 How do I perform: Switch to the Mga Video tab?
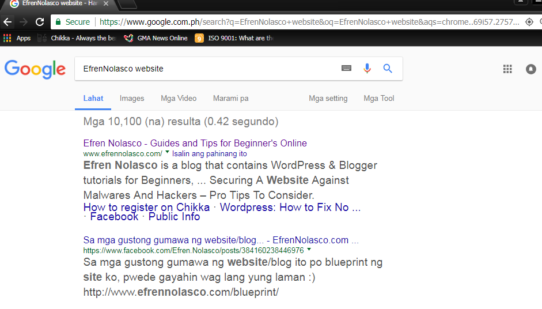click(x=179, y=98)
